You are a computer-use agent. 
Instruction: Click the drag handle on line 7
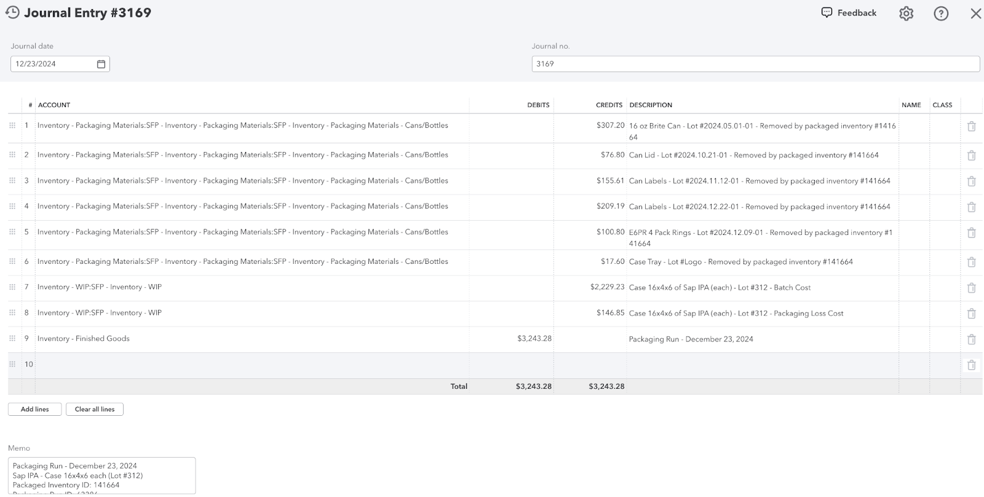(x=12, y=287)
